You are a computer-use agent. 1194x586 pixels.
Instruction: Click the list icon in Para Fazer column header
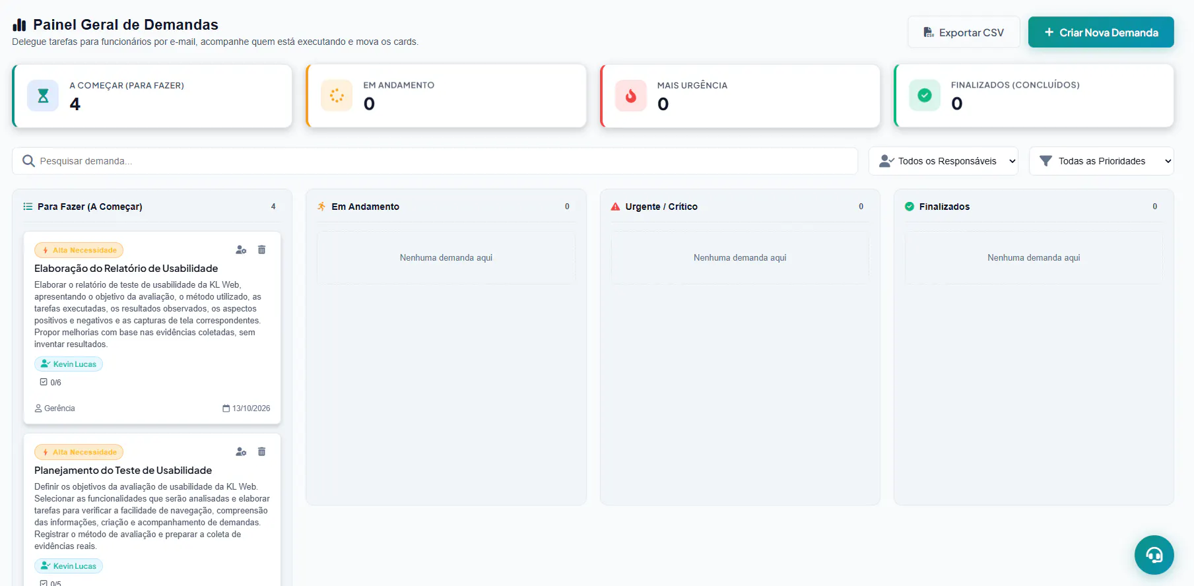28,207
